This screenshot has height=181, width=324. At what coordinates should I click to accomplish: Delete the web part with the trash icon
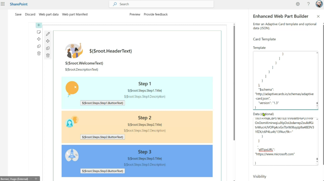tap(48, 56)
